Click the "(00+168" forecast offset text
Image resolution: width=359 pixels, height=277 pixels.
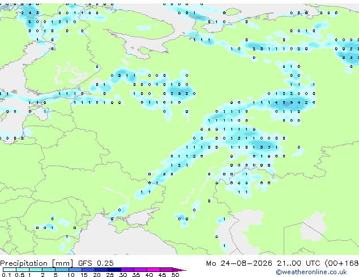342,263
